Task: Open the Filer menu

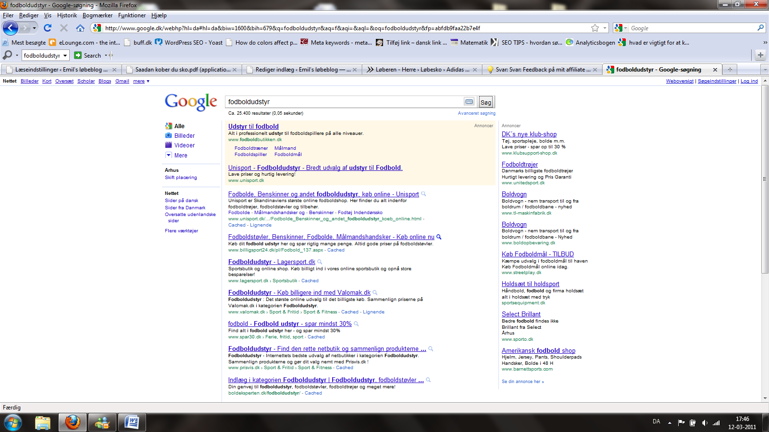Action: 8,15
